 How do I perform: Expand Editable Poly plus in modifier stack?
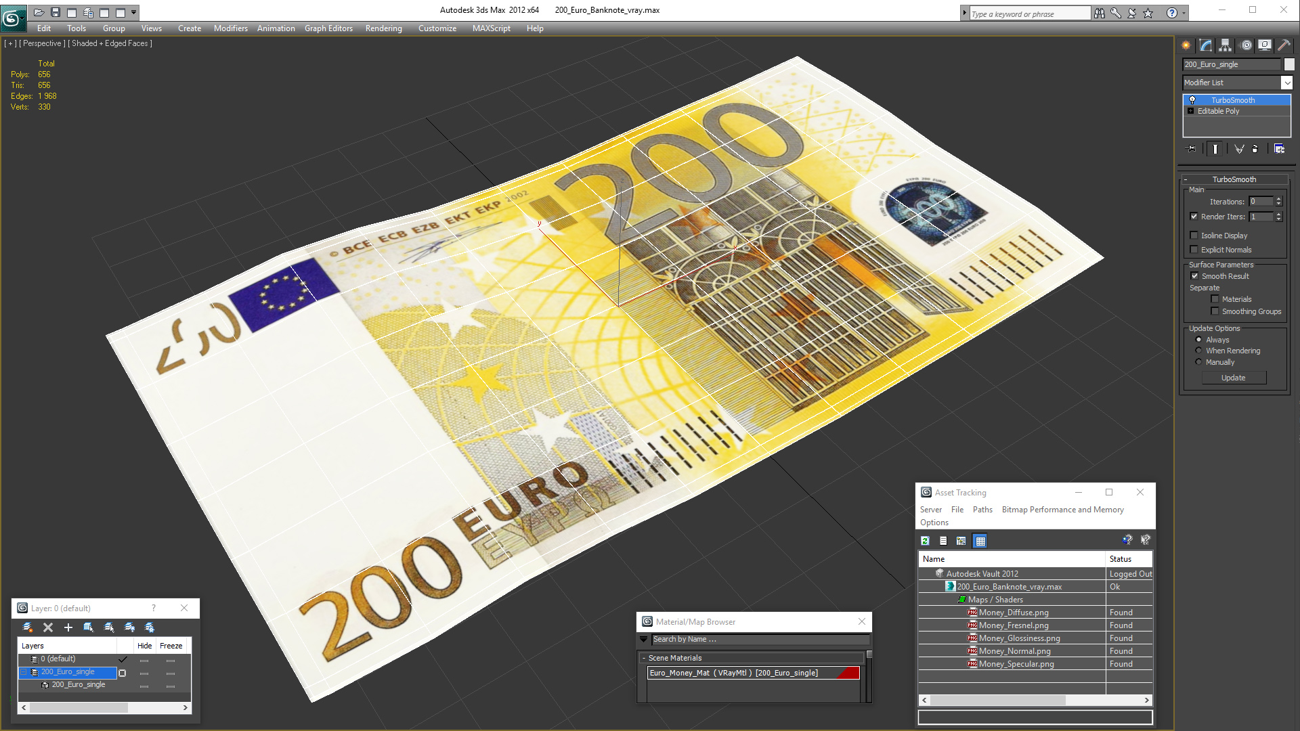coord(1190,111)
